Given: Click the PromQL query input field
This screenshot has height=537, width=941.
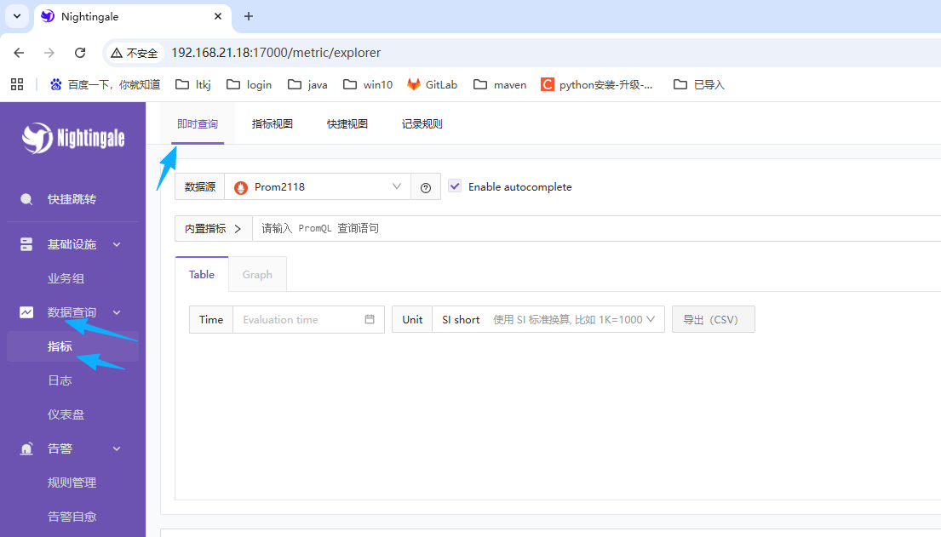Looking at the screenshot, I should pos(596,229).
